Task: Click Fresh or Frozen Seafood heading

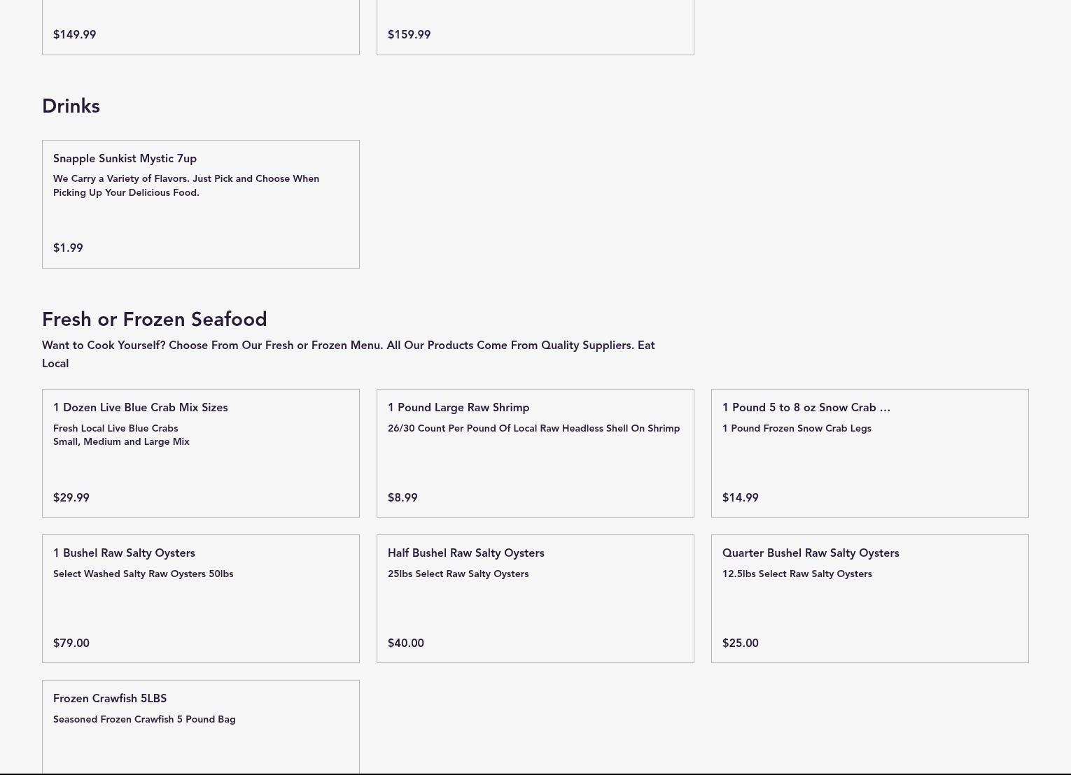Action: click(x=155, y=320)
